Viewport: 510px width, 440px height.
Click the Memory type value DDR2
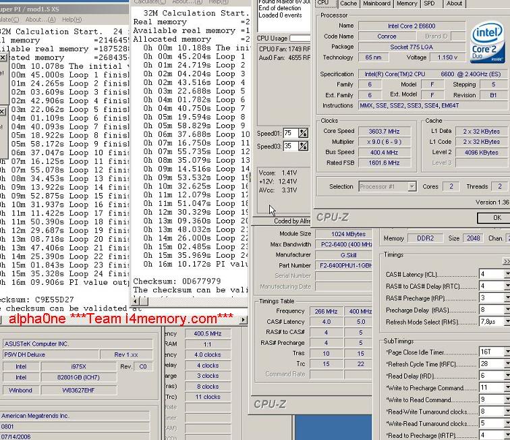click(426, 238)
